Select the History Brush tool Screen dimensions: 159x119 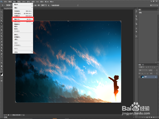(2, 39)
